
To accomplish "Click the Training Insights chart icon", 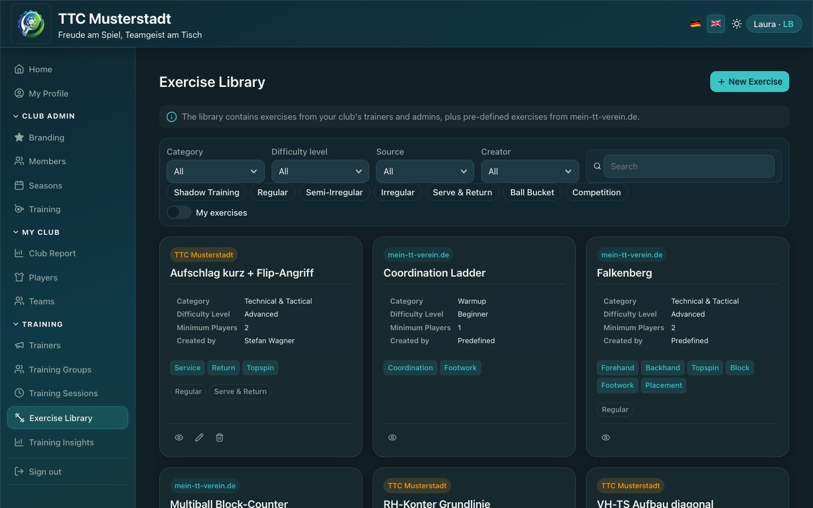I will pyautogui.click(x=19, y=443).
